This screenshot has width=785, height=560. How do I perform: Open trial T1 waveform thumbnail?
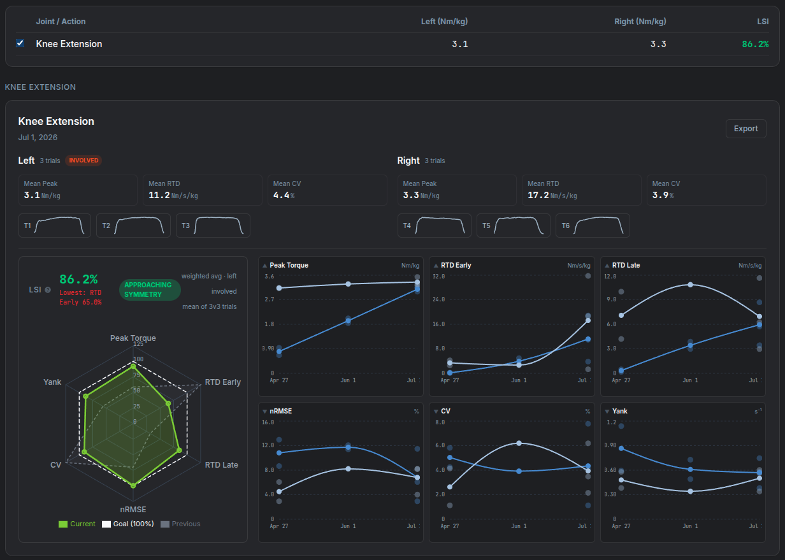[55, 226]
